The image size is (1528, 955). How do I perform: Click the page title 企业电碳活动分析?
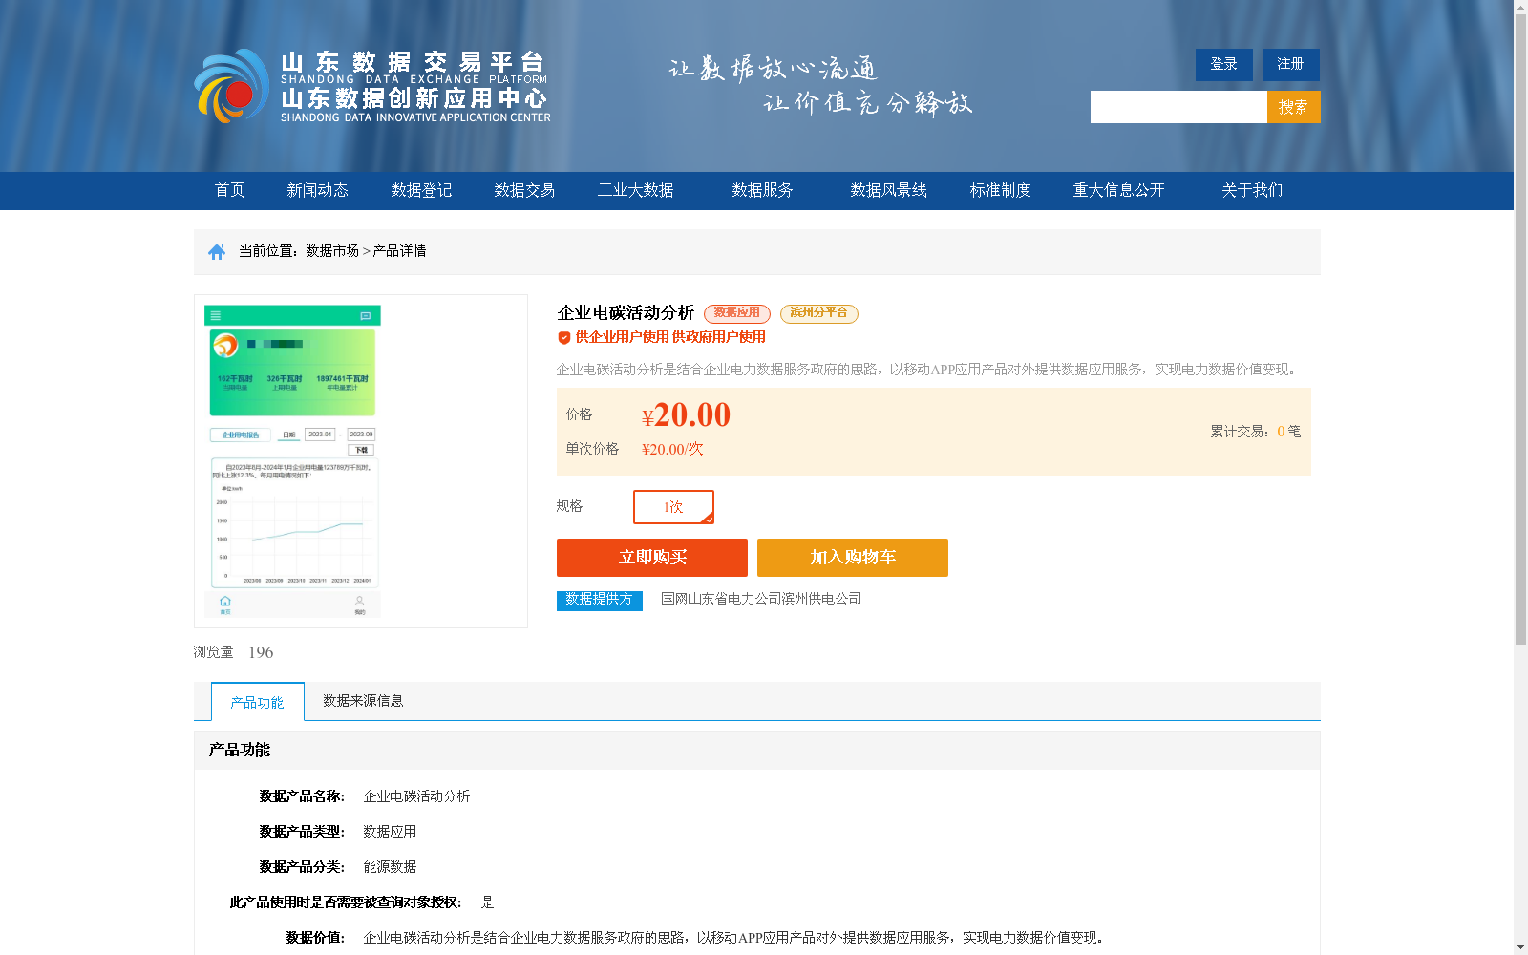pos(626,313)
